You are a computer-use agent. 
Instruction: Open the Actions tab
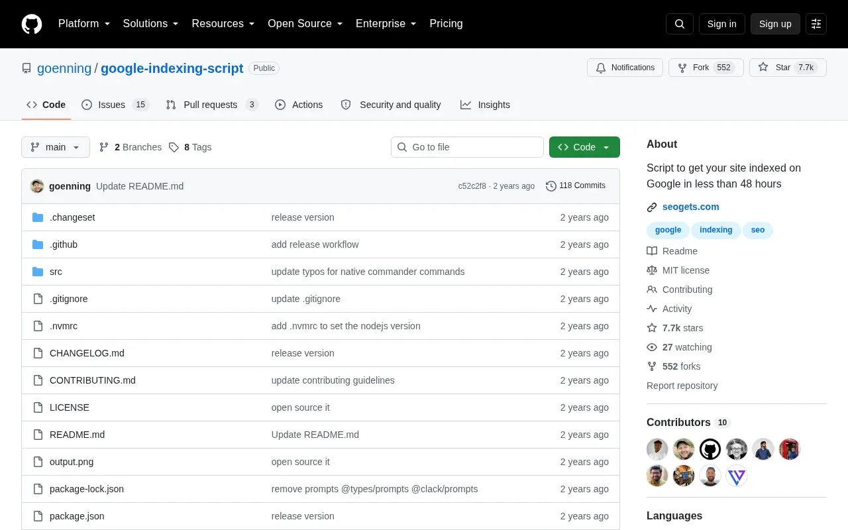tap(299, 105)
